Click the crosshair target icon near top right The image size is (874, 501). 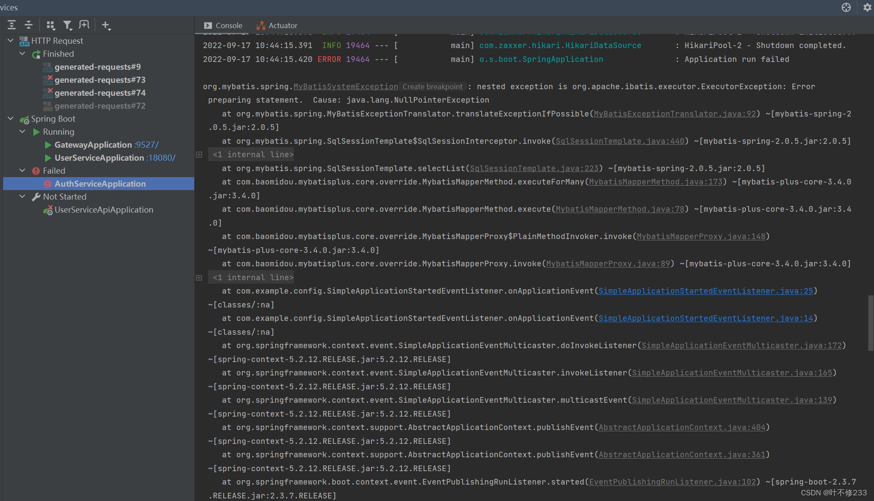845,7
